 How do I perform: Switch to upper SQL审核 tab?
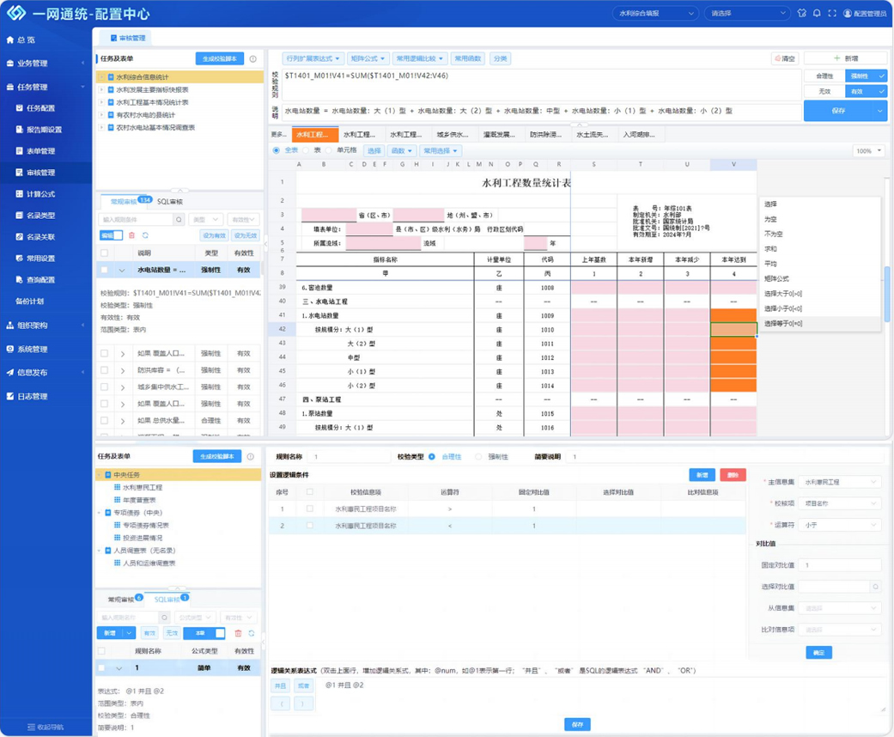point(169,202)
